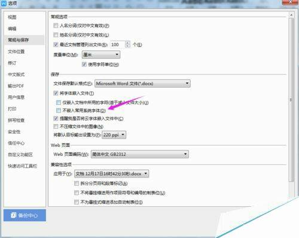Enable 不为悬挂式缩进添加自动制表位 checkbox

click(x=77, y=202)
